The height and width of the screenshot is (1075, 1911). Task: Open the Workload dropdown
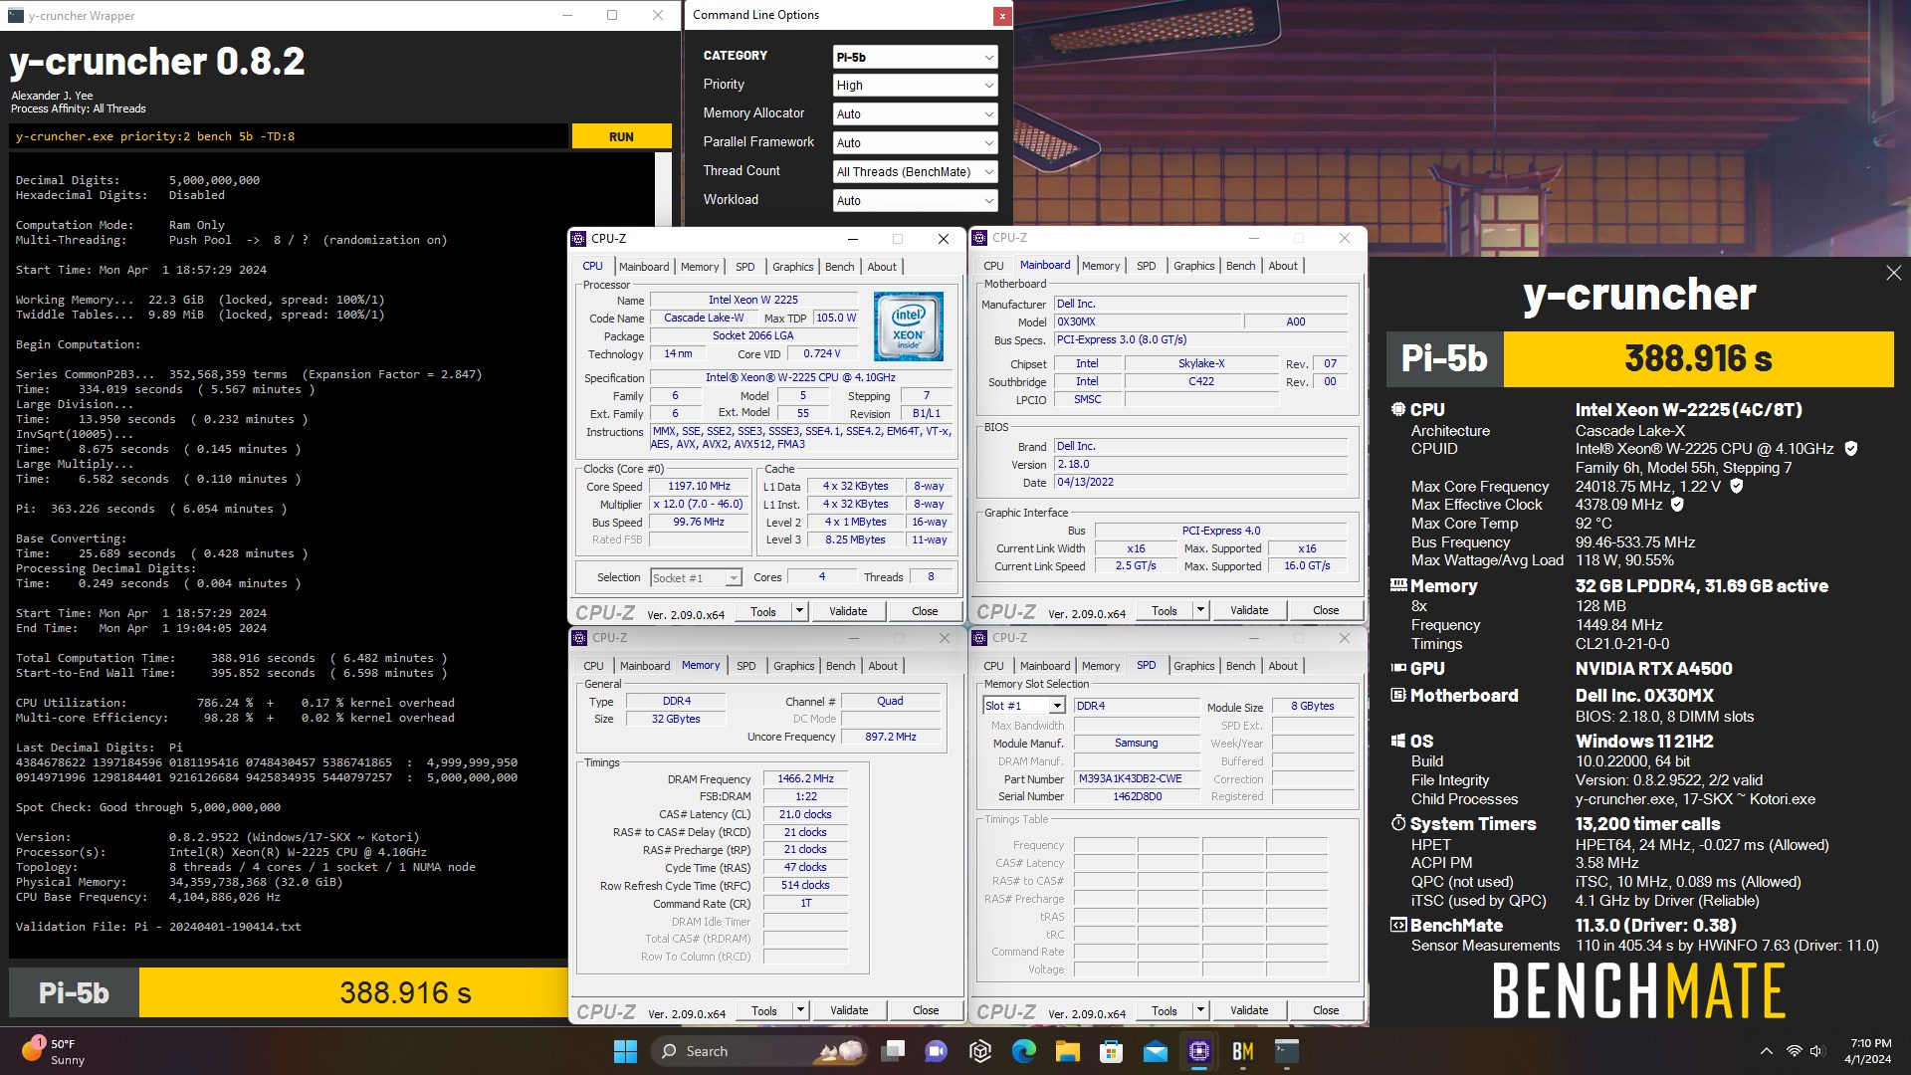[915, 201]
